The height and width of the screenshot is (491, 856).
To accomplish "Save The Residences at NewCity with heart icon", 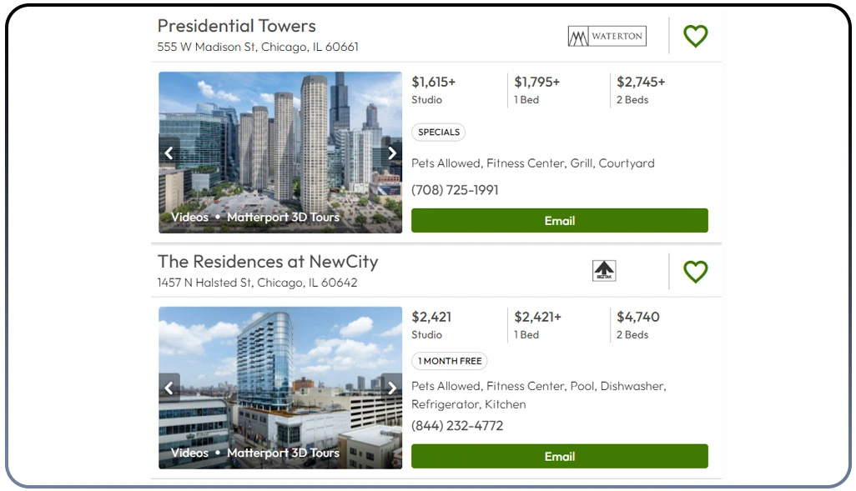I will 696,272.
